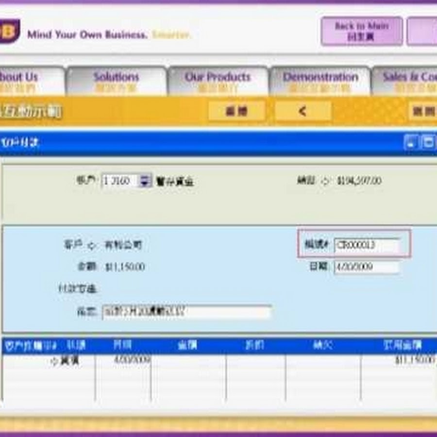Click the orange bar button left of "<"
The height and width of the screenshot is (437, 437).
[x=236, y=111]
